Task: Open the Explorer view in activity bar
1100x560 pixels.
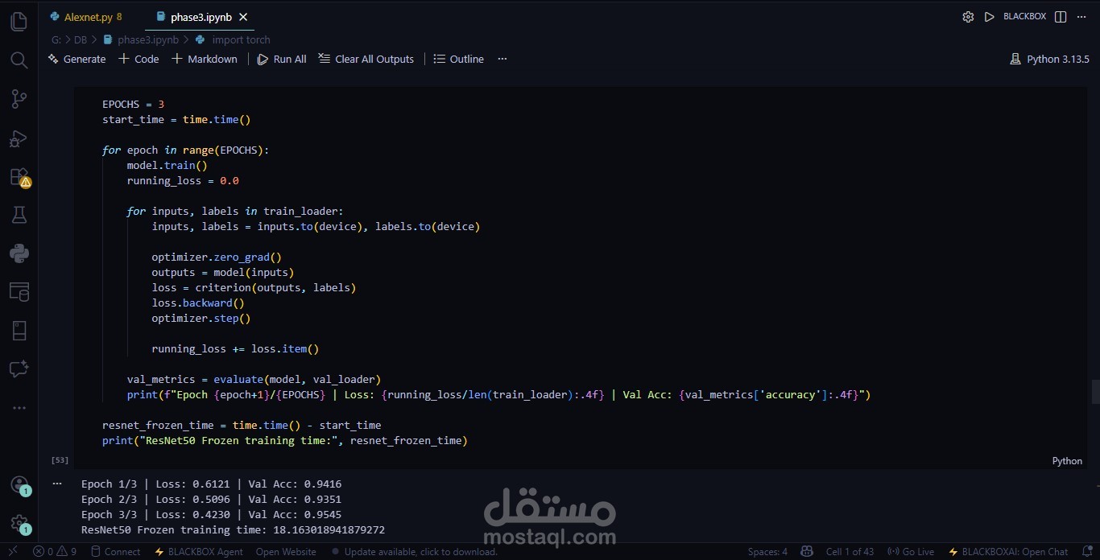Action: pos(19,22)
